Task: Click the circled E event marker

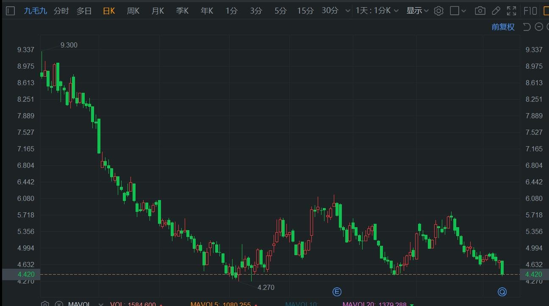Action: [337, 292]
